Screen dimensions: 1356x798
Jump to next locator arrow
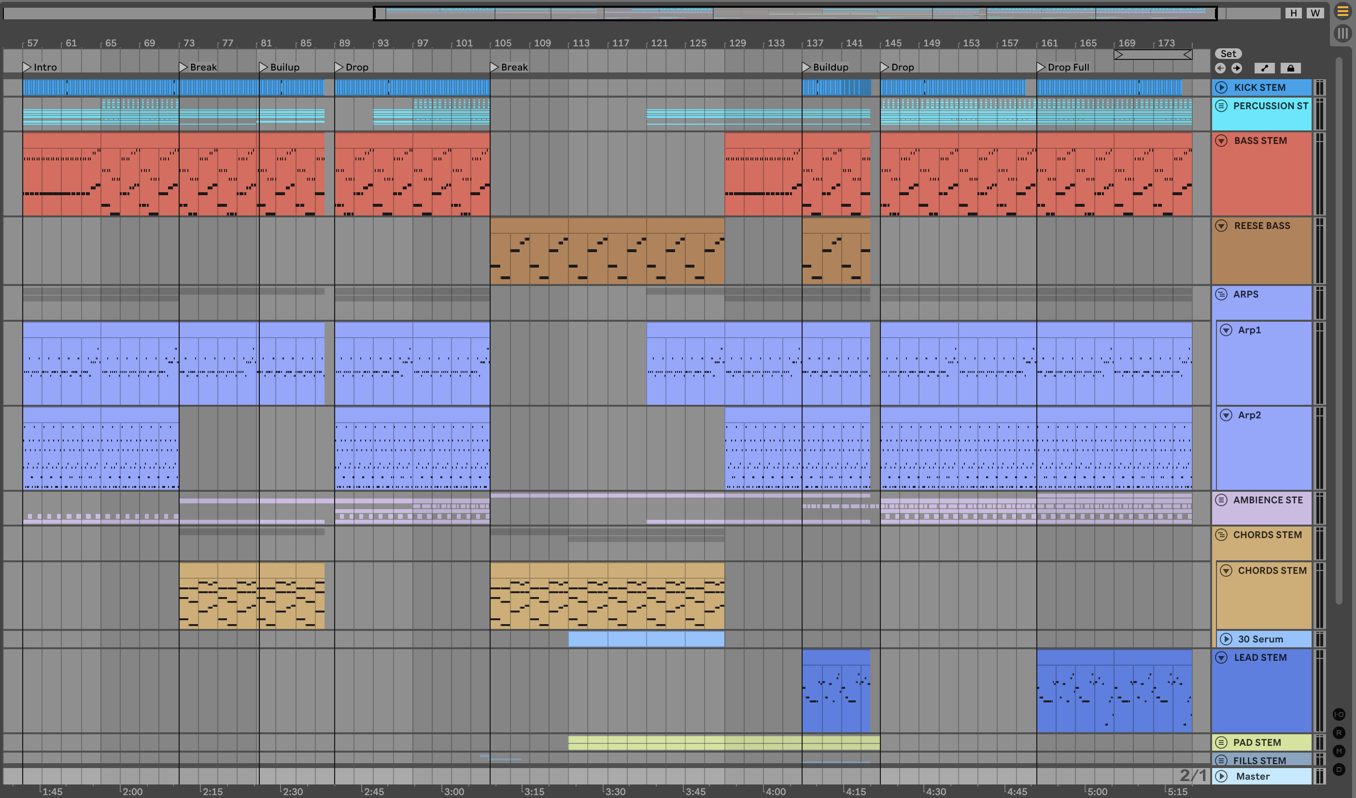tap(1237, 68)
